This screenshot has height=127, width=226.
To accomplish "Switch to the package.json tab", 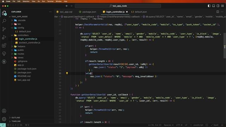I will click(x=88, y=12).
